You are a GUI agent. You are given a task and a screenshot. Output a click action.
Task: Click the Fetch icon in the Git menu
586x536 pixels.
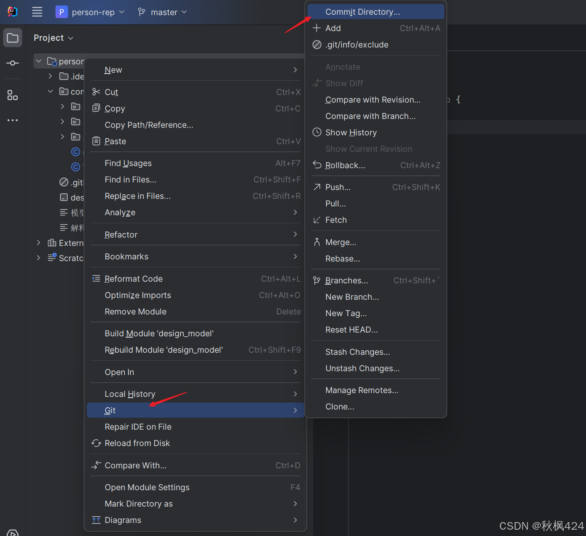[317, 219]
